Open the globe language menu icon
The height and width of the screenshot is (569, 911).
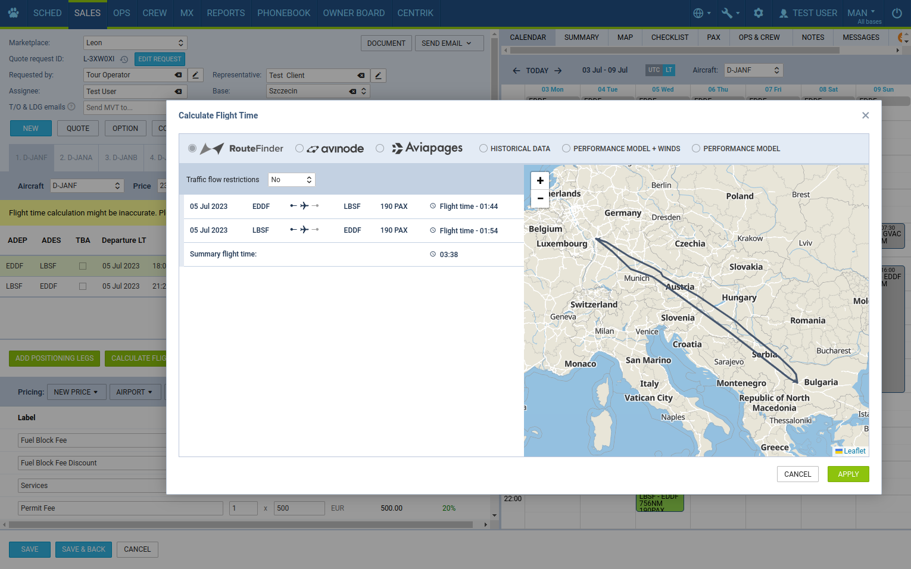click(702, 13)
